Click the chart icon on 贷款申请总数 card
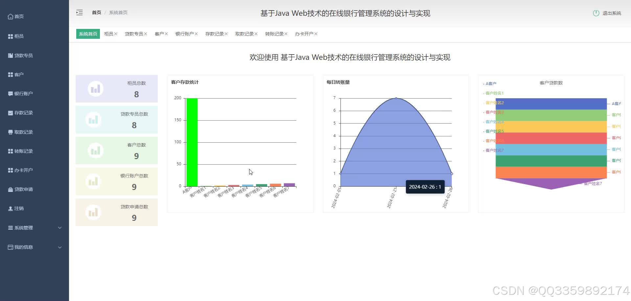This screenshot has width=631, height=301. click(x=93, y=212)
